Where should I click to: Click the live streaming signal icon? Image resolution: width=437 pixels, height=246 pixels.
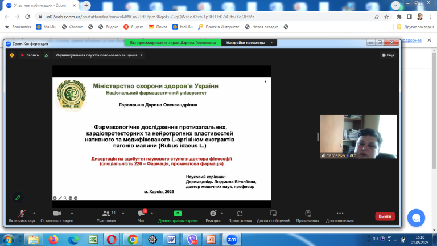click(47, 55)
